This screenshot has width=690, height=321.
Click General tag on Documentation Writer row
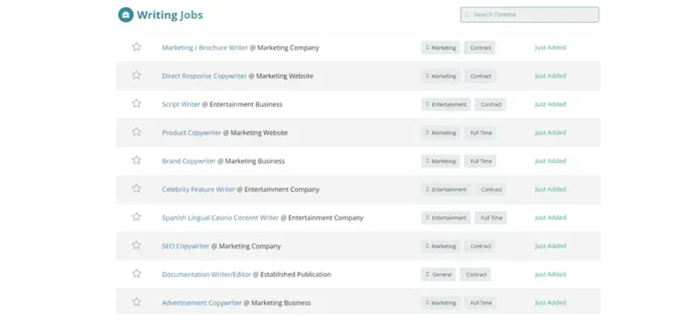point(438,275)
